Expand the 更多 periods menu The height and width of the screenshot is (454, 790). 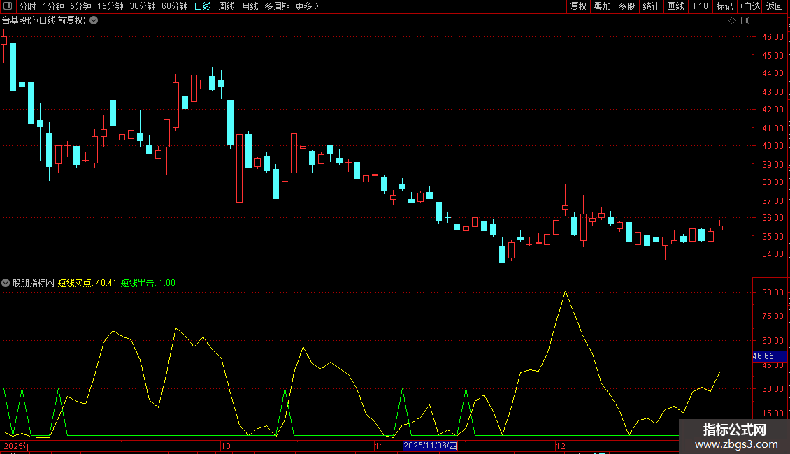[x=307, y=6]
